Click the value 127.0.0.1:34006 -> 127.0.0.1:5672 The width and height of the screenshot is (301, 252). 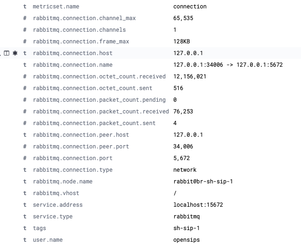[228, 65]
